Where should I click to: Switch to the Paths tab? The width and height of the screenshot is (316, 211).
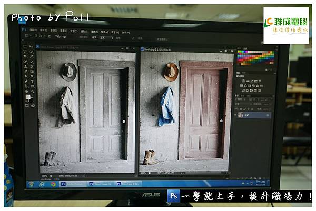[250, 96]
